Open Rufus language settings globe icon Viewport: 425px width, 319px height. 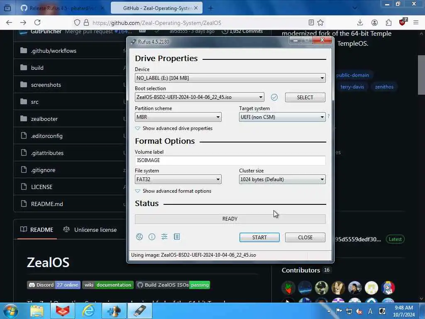point(139,237)
